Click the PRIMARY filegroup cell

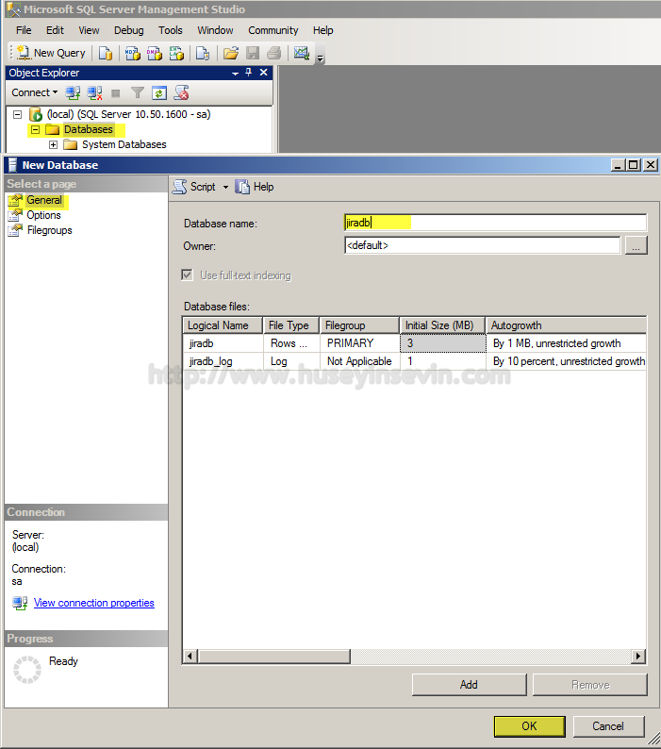[x=359, y=343]
